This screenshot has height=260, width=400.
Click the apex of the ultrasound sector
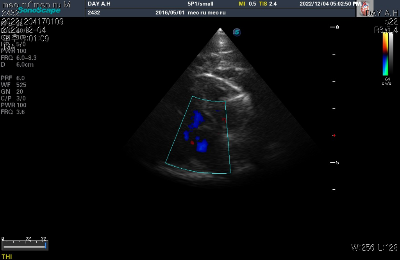click(220, 28)
